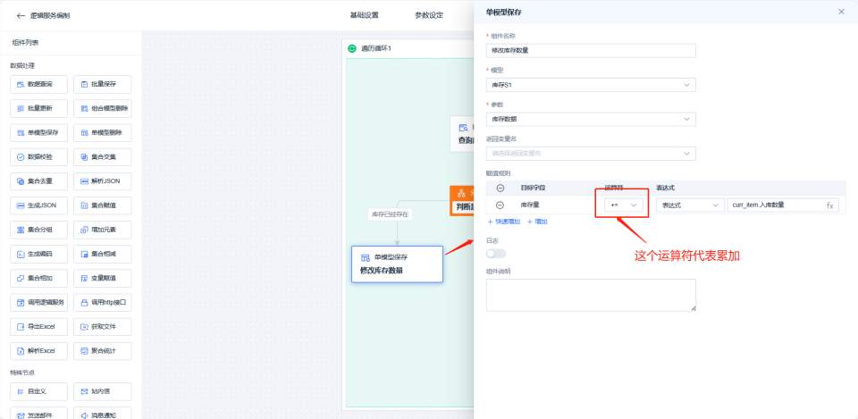The width and height of the screenshot is (858, 419).
Task: Click the 数据查询 component icon
Action: (21, 85)
